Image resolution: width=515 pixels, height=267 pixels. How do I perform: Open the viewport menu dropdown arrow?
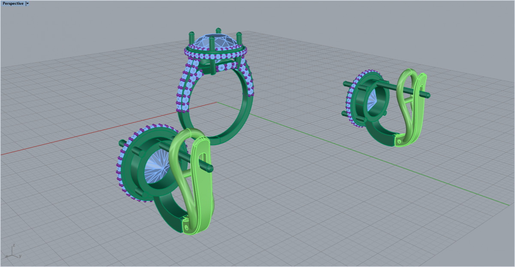pos(28,3)
